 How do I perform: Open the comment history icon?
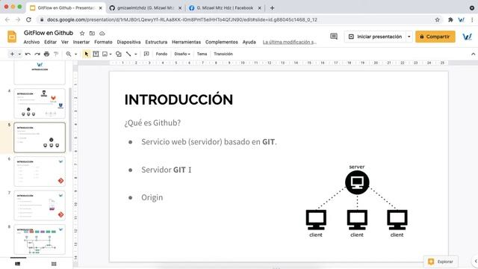(334, 37)
